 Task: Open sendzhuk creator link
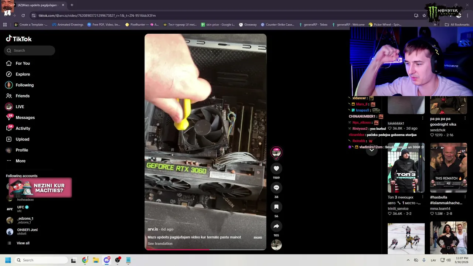(438, 130)
